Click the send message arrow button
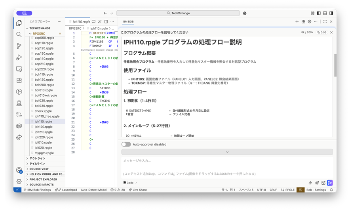 pos(330,183)
